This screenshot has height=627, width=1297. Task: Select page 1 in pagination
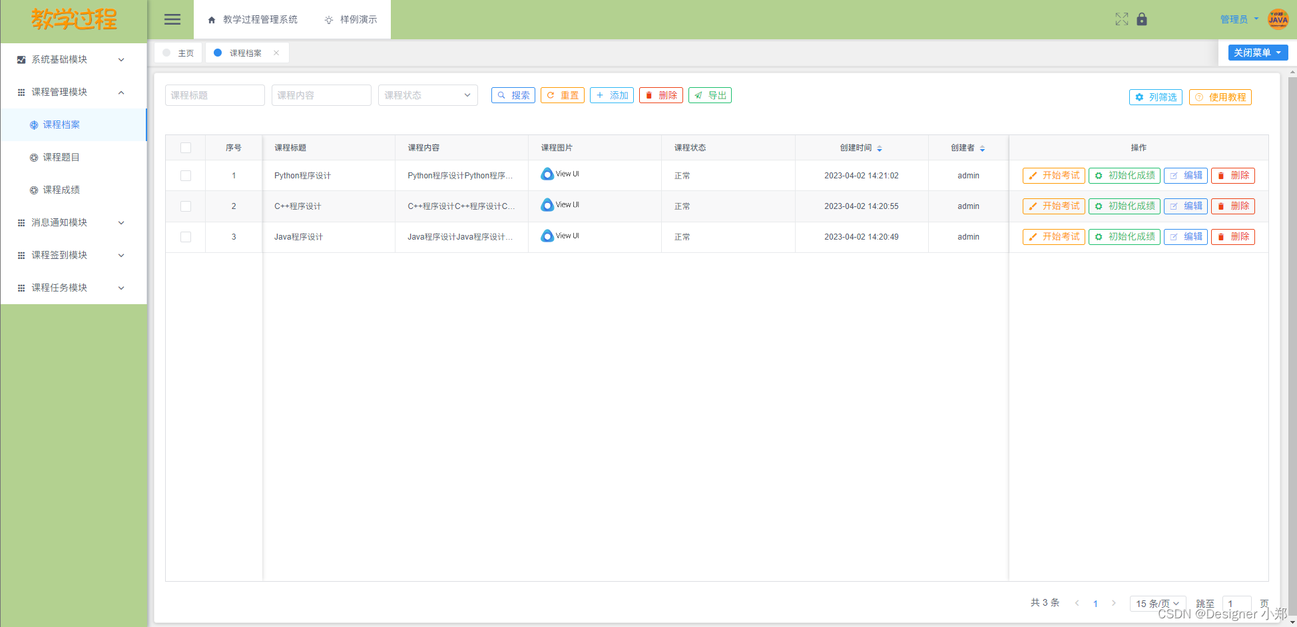(x=1095, y=604)
